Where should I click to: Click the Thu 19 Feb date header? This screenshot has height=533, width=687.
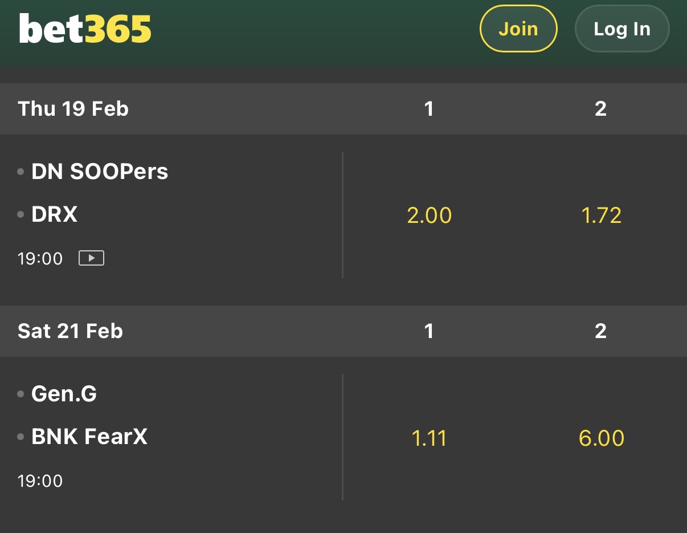click(73, 108)
